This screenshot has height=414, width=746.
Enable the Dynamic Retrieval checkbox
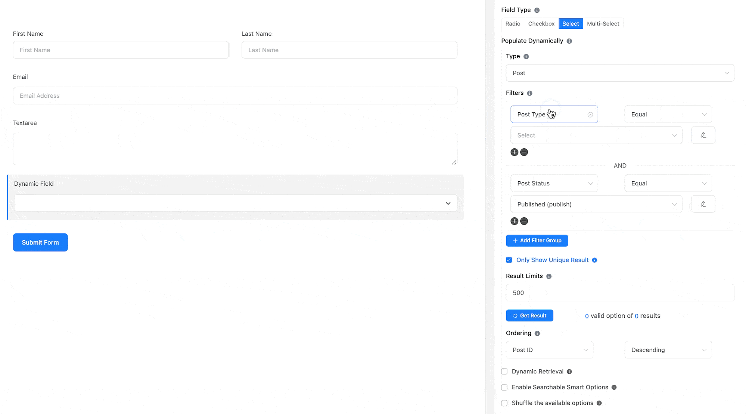(x=505, y=371)
